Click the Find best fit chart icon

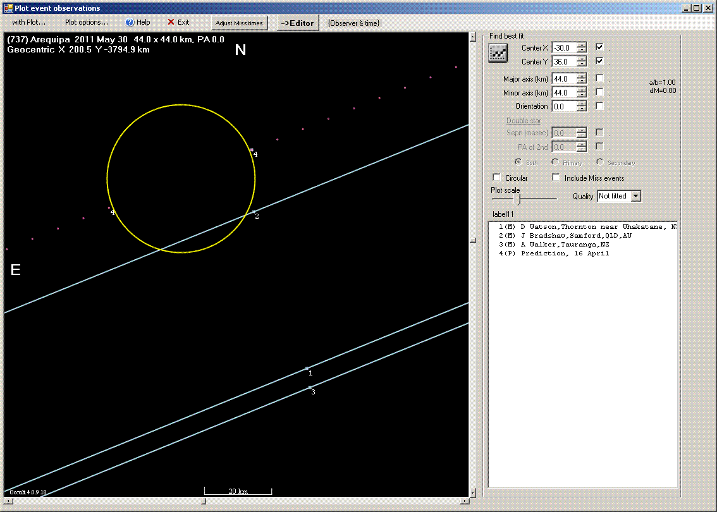click(x=498, y=53)
